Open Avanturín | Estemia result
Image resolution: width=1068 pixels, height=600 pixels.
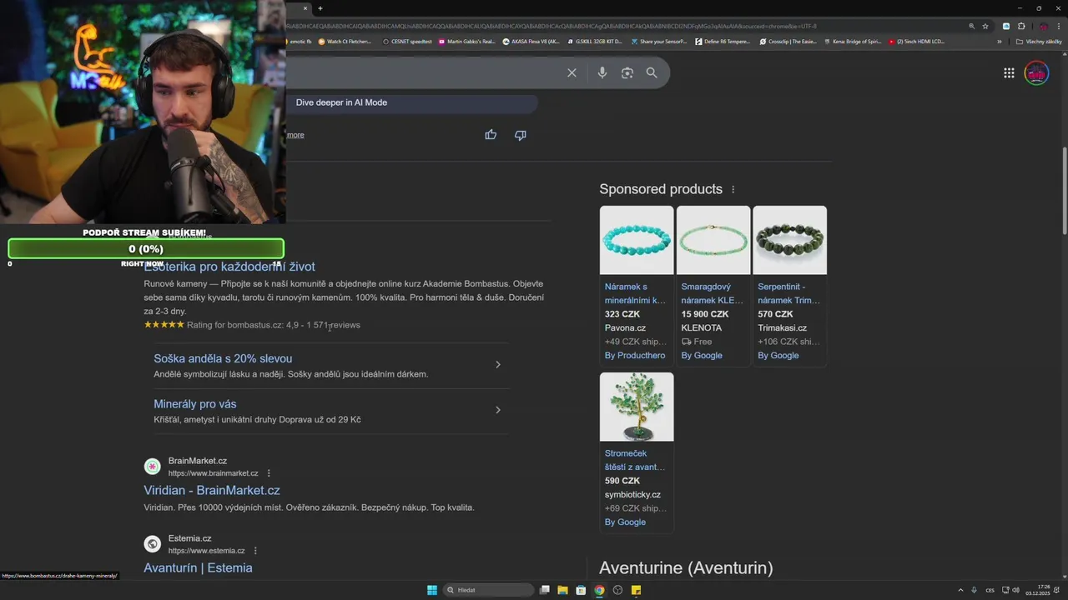(198, 568)
